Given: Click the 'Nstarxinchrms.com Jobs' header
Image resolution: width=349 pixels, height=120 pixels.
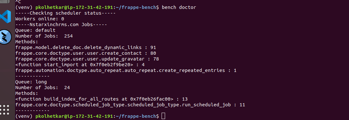Looking at the screenshot, I should [x=61, y=25].
